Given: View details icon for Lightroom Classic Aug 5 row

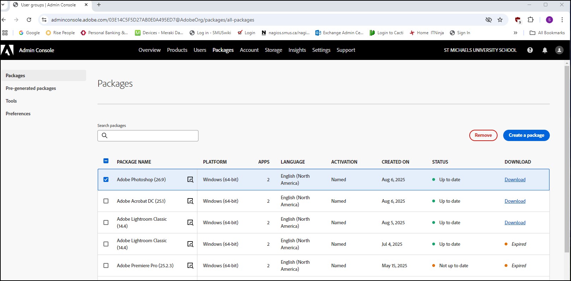Looking at the screenshot, I should click(x=190, y=222).
